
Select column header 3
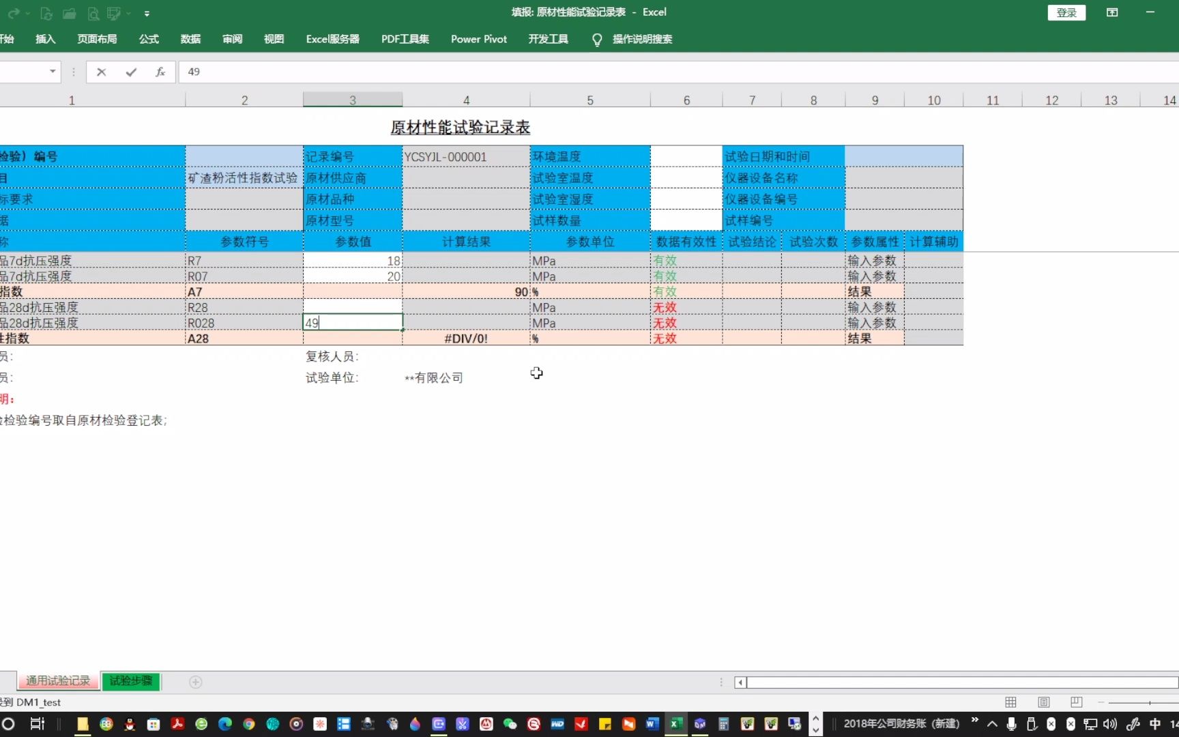tap(353, 100)
